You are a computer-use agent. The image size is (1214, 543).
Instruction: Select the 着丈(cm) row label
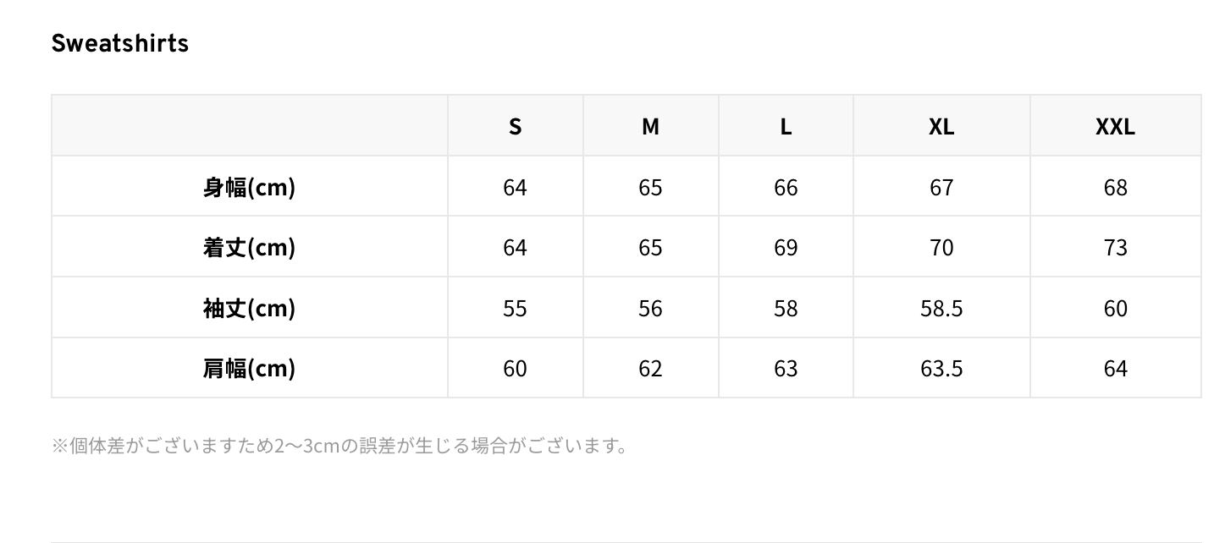249,247
